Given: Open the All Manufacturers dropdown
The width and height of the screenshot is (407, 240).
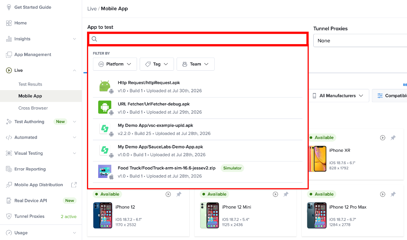Looking at the screenshot, I should [338, 96].
